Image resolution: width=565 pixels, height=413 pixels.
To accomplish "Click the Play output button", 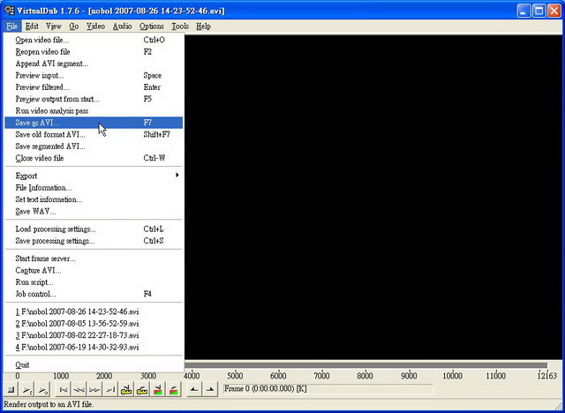I will [43, 389].
